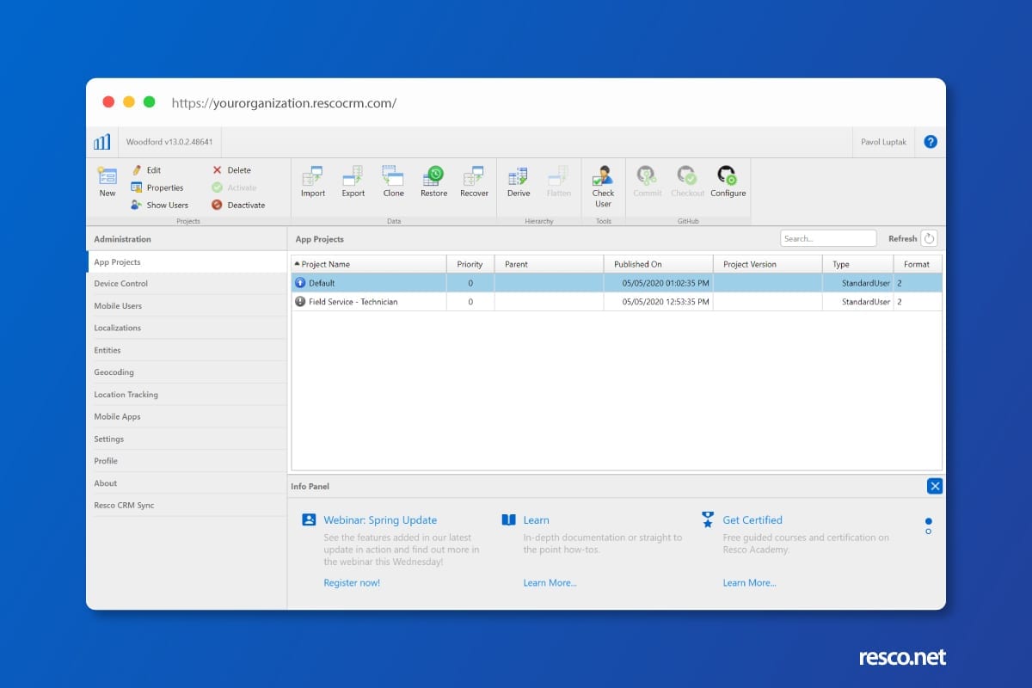Image resolution: width=1032 pixels, height=688 pixels.
Task: Follow the Register now! link
Action: 352,583
